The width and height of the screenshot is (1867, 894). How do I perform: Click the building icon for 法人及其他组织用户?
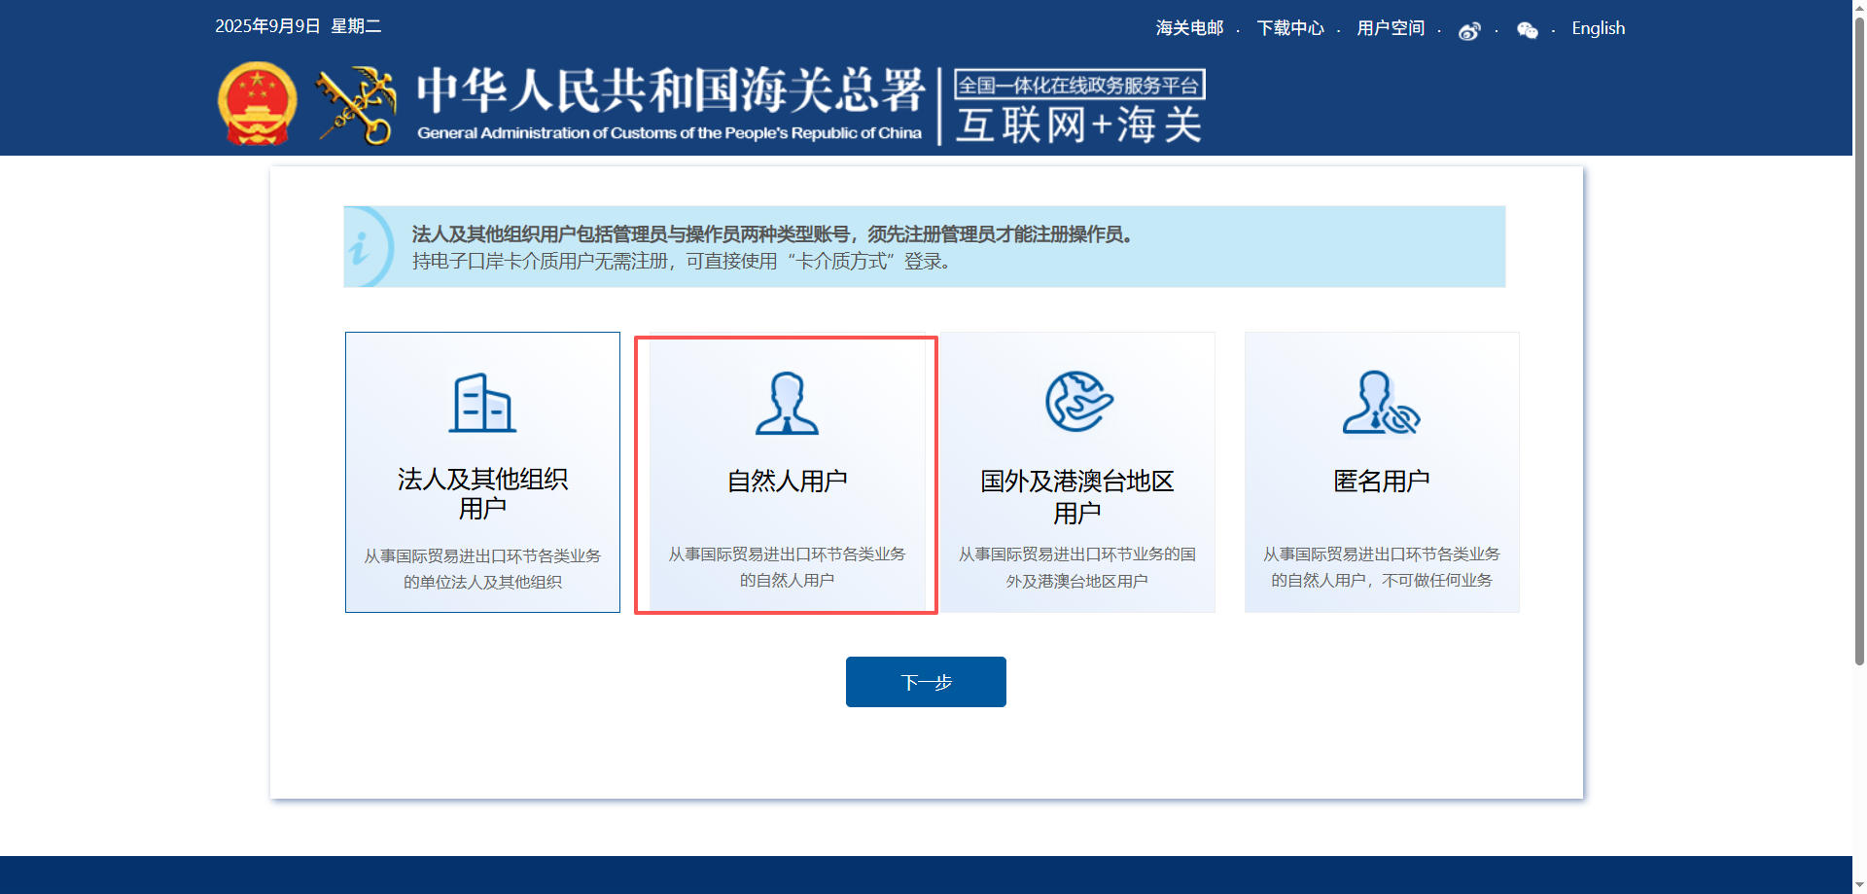[482, 403]
